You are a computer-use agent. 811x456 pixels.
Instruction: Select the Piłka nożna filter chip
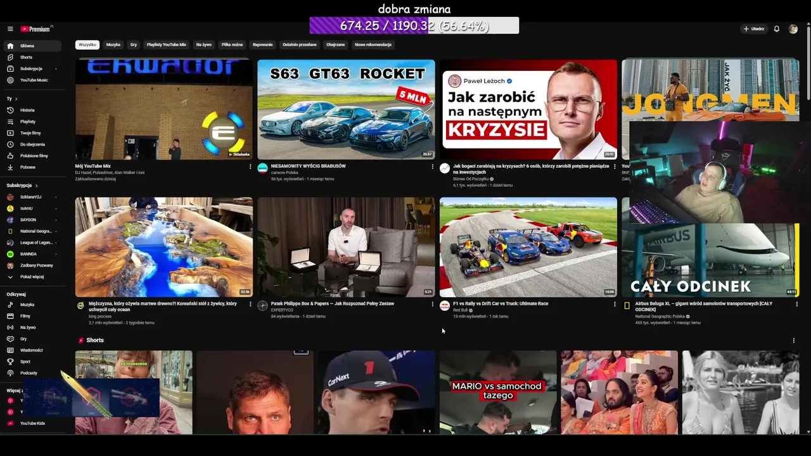coord(232,45)
